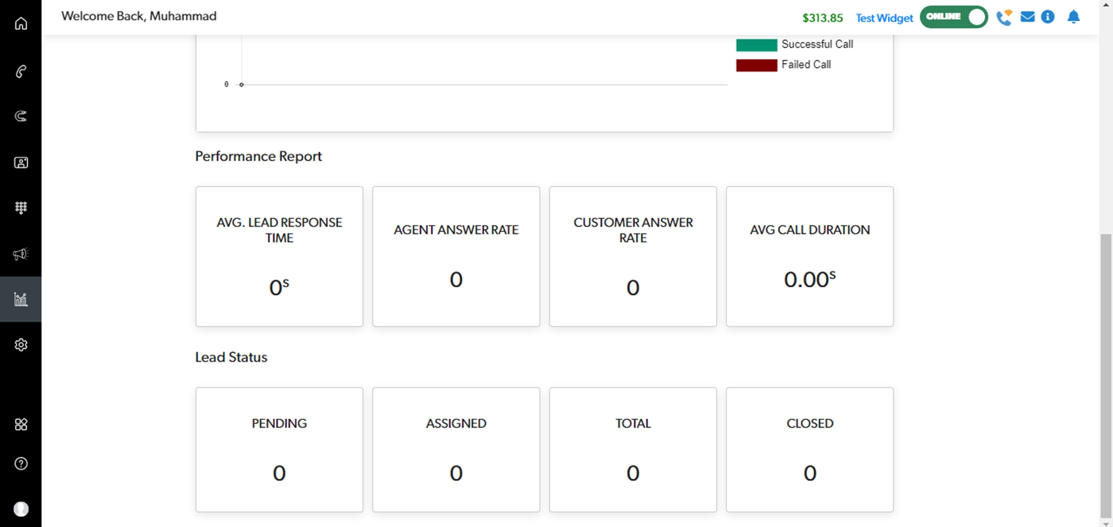1113x527 pixels.
Task: Open the dial pad icon in sidebar
Action: [x=21, y=208]
